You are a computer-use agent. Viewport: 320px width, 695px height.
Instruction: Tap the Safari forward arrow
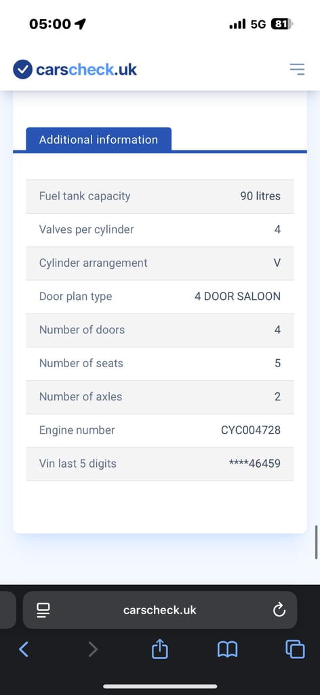(92, 650)
